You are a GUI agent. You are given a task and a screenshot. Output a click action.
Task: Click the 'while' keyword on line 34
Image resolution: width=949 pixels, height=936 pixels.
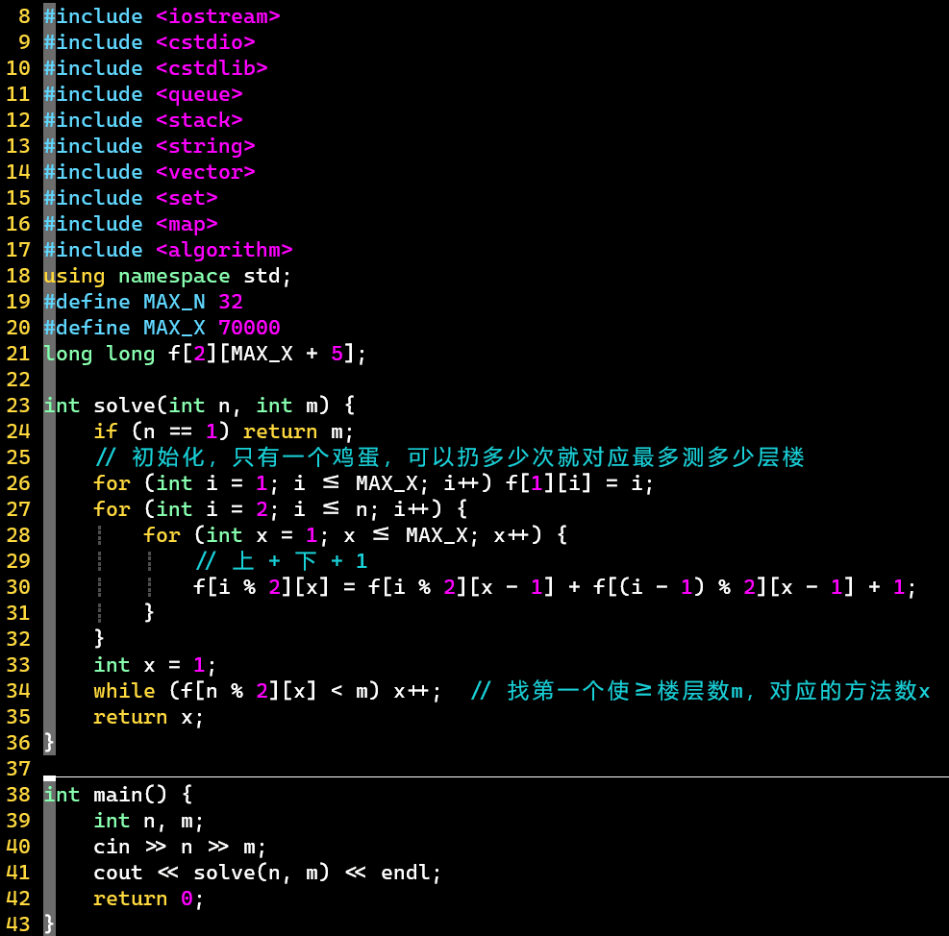click(124, 691)
